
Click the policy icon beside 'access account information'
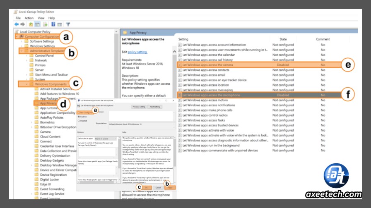pos(180,45)
